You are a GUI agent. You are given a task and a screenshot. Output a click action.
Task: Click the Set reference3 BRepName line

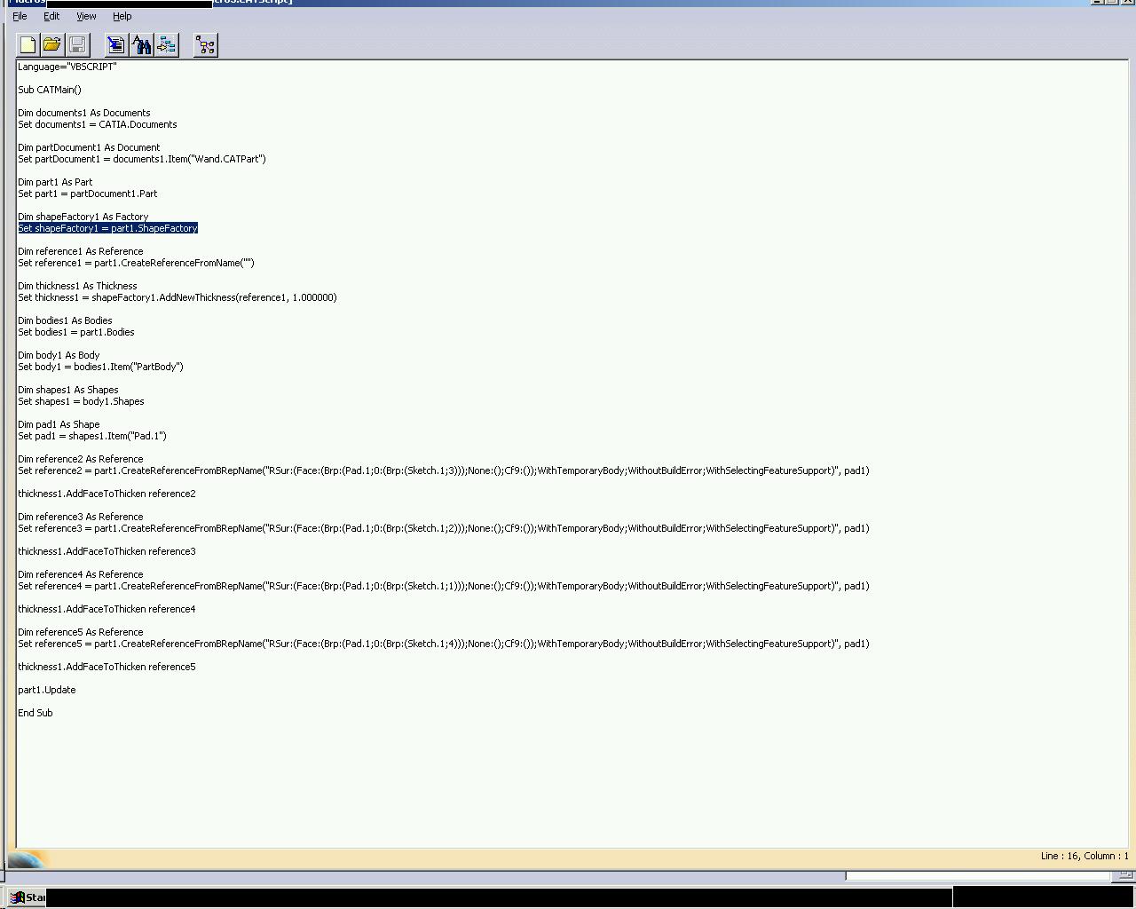tap(444, 528)
